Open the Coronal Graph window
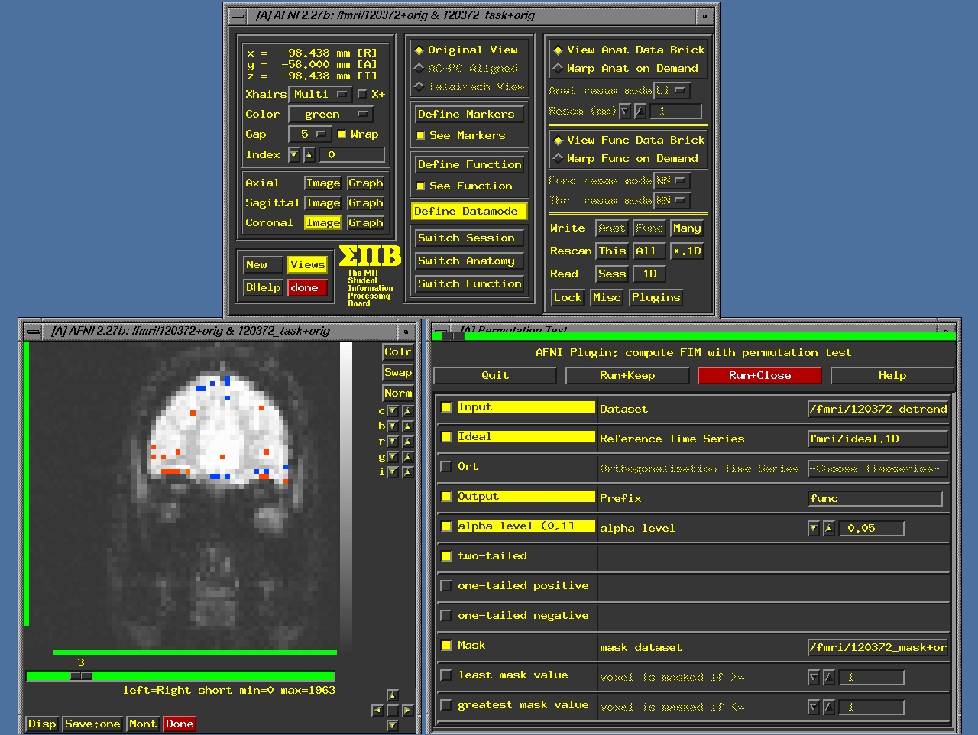This screenshot has height=735, width=978. [365, 223]
